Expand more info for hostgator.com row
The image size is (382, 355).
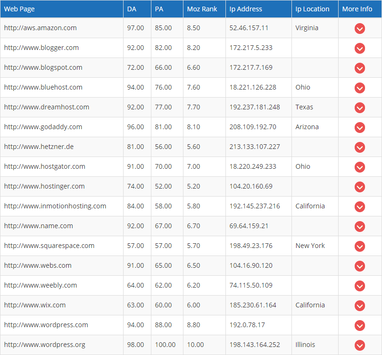pos(359,167)
